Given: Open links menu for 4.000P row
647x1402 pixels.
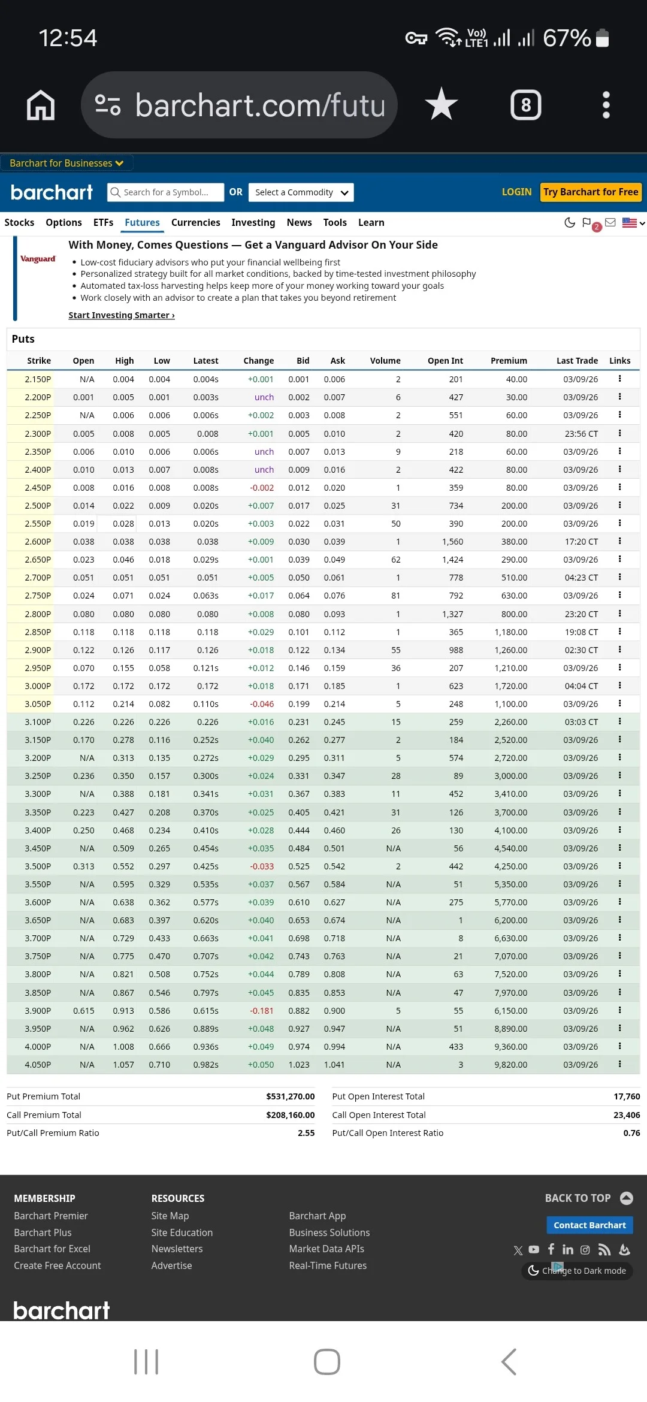Looking at the screenshot, I should pos(619,1046).
